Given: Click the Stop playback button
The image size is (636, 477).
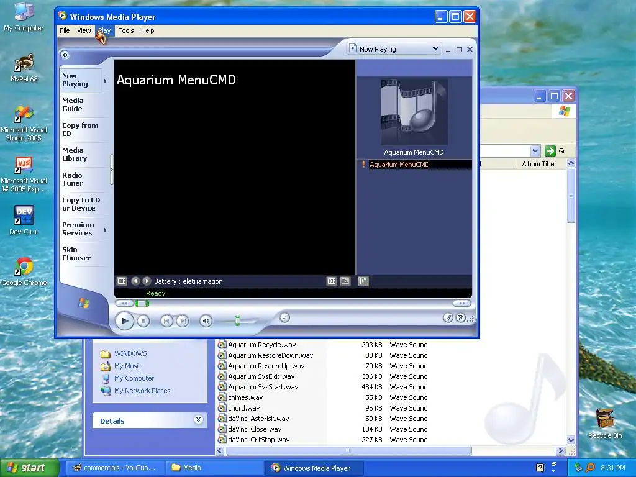Looking at the screenshot, I should (x=143, y=321).
